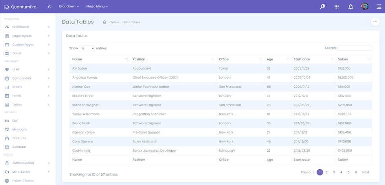Sort table by Start date column header
The height and width of the screenshot is (185, 385).
tap(313, 59)
